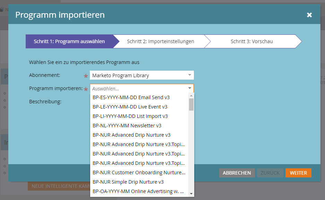The image size is (325, 200).
Task: Select BP-ES-YYYY-MM-DD Email Send v3
Action: tap(131, 97)
